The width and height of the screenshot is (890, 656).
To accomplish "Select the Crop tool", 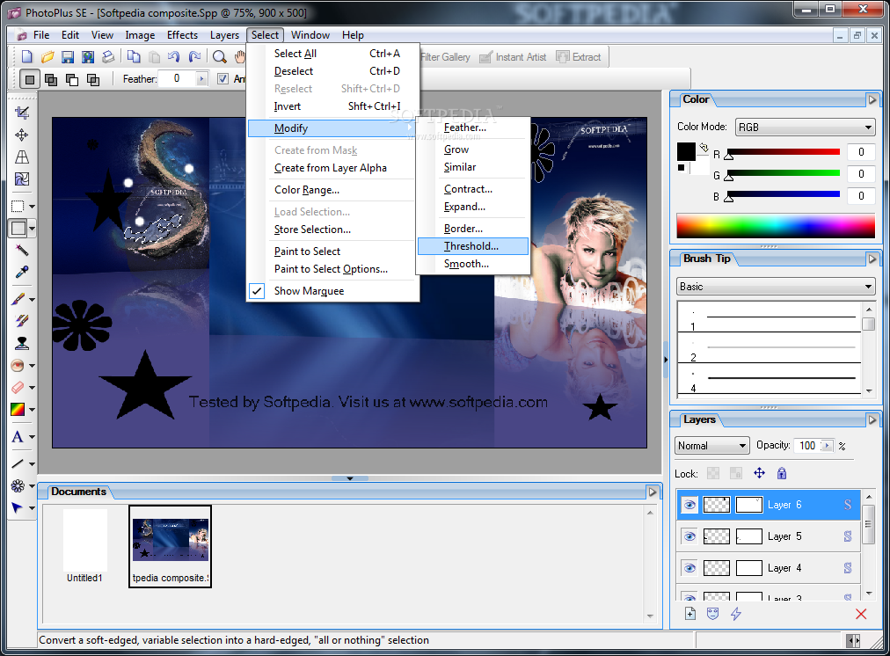I will click(22, 113).
